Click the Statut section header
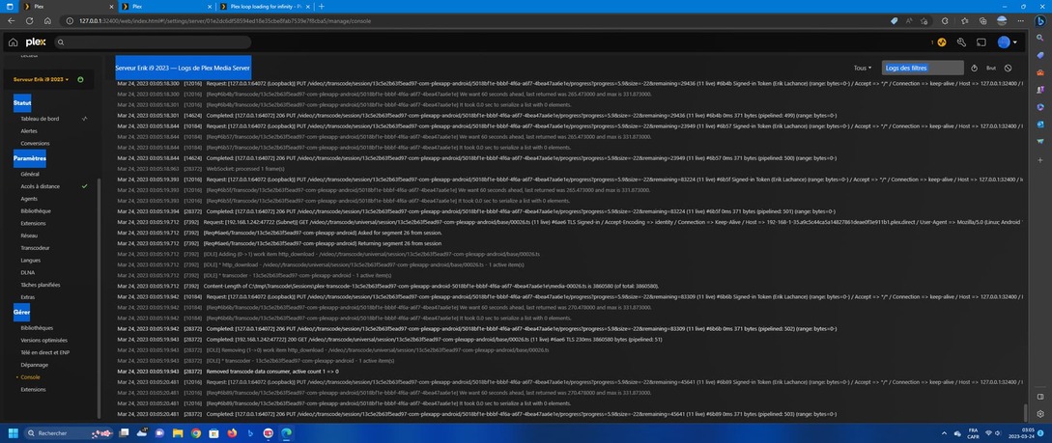Image resolution: width=1052 pixels, height=443 pixels. (x=22, y=103)
